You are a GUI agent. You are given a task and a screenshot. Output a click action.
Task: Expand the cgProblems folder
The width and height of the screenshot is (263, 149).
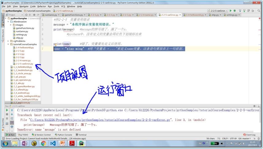click(8, 41)
